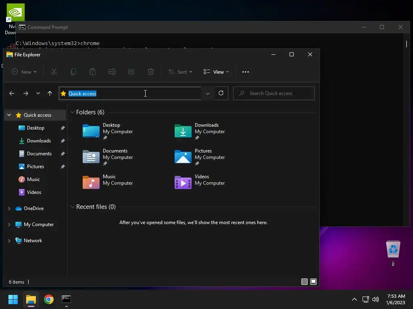Screen dimensions: 413x309
Task: Click the Search Quick access box
Action: tap(274, 93)
